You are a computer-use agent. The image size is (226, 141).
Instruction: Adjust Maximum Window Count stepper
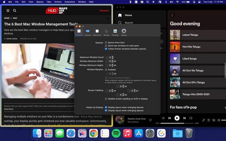coord(113,57)
